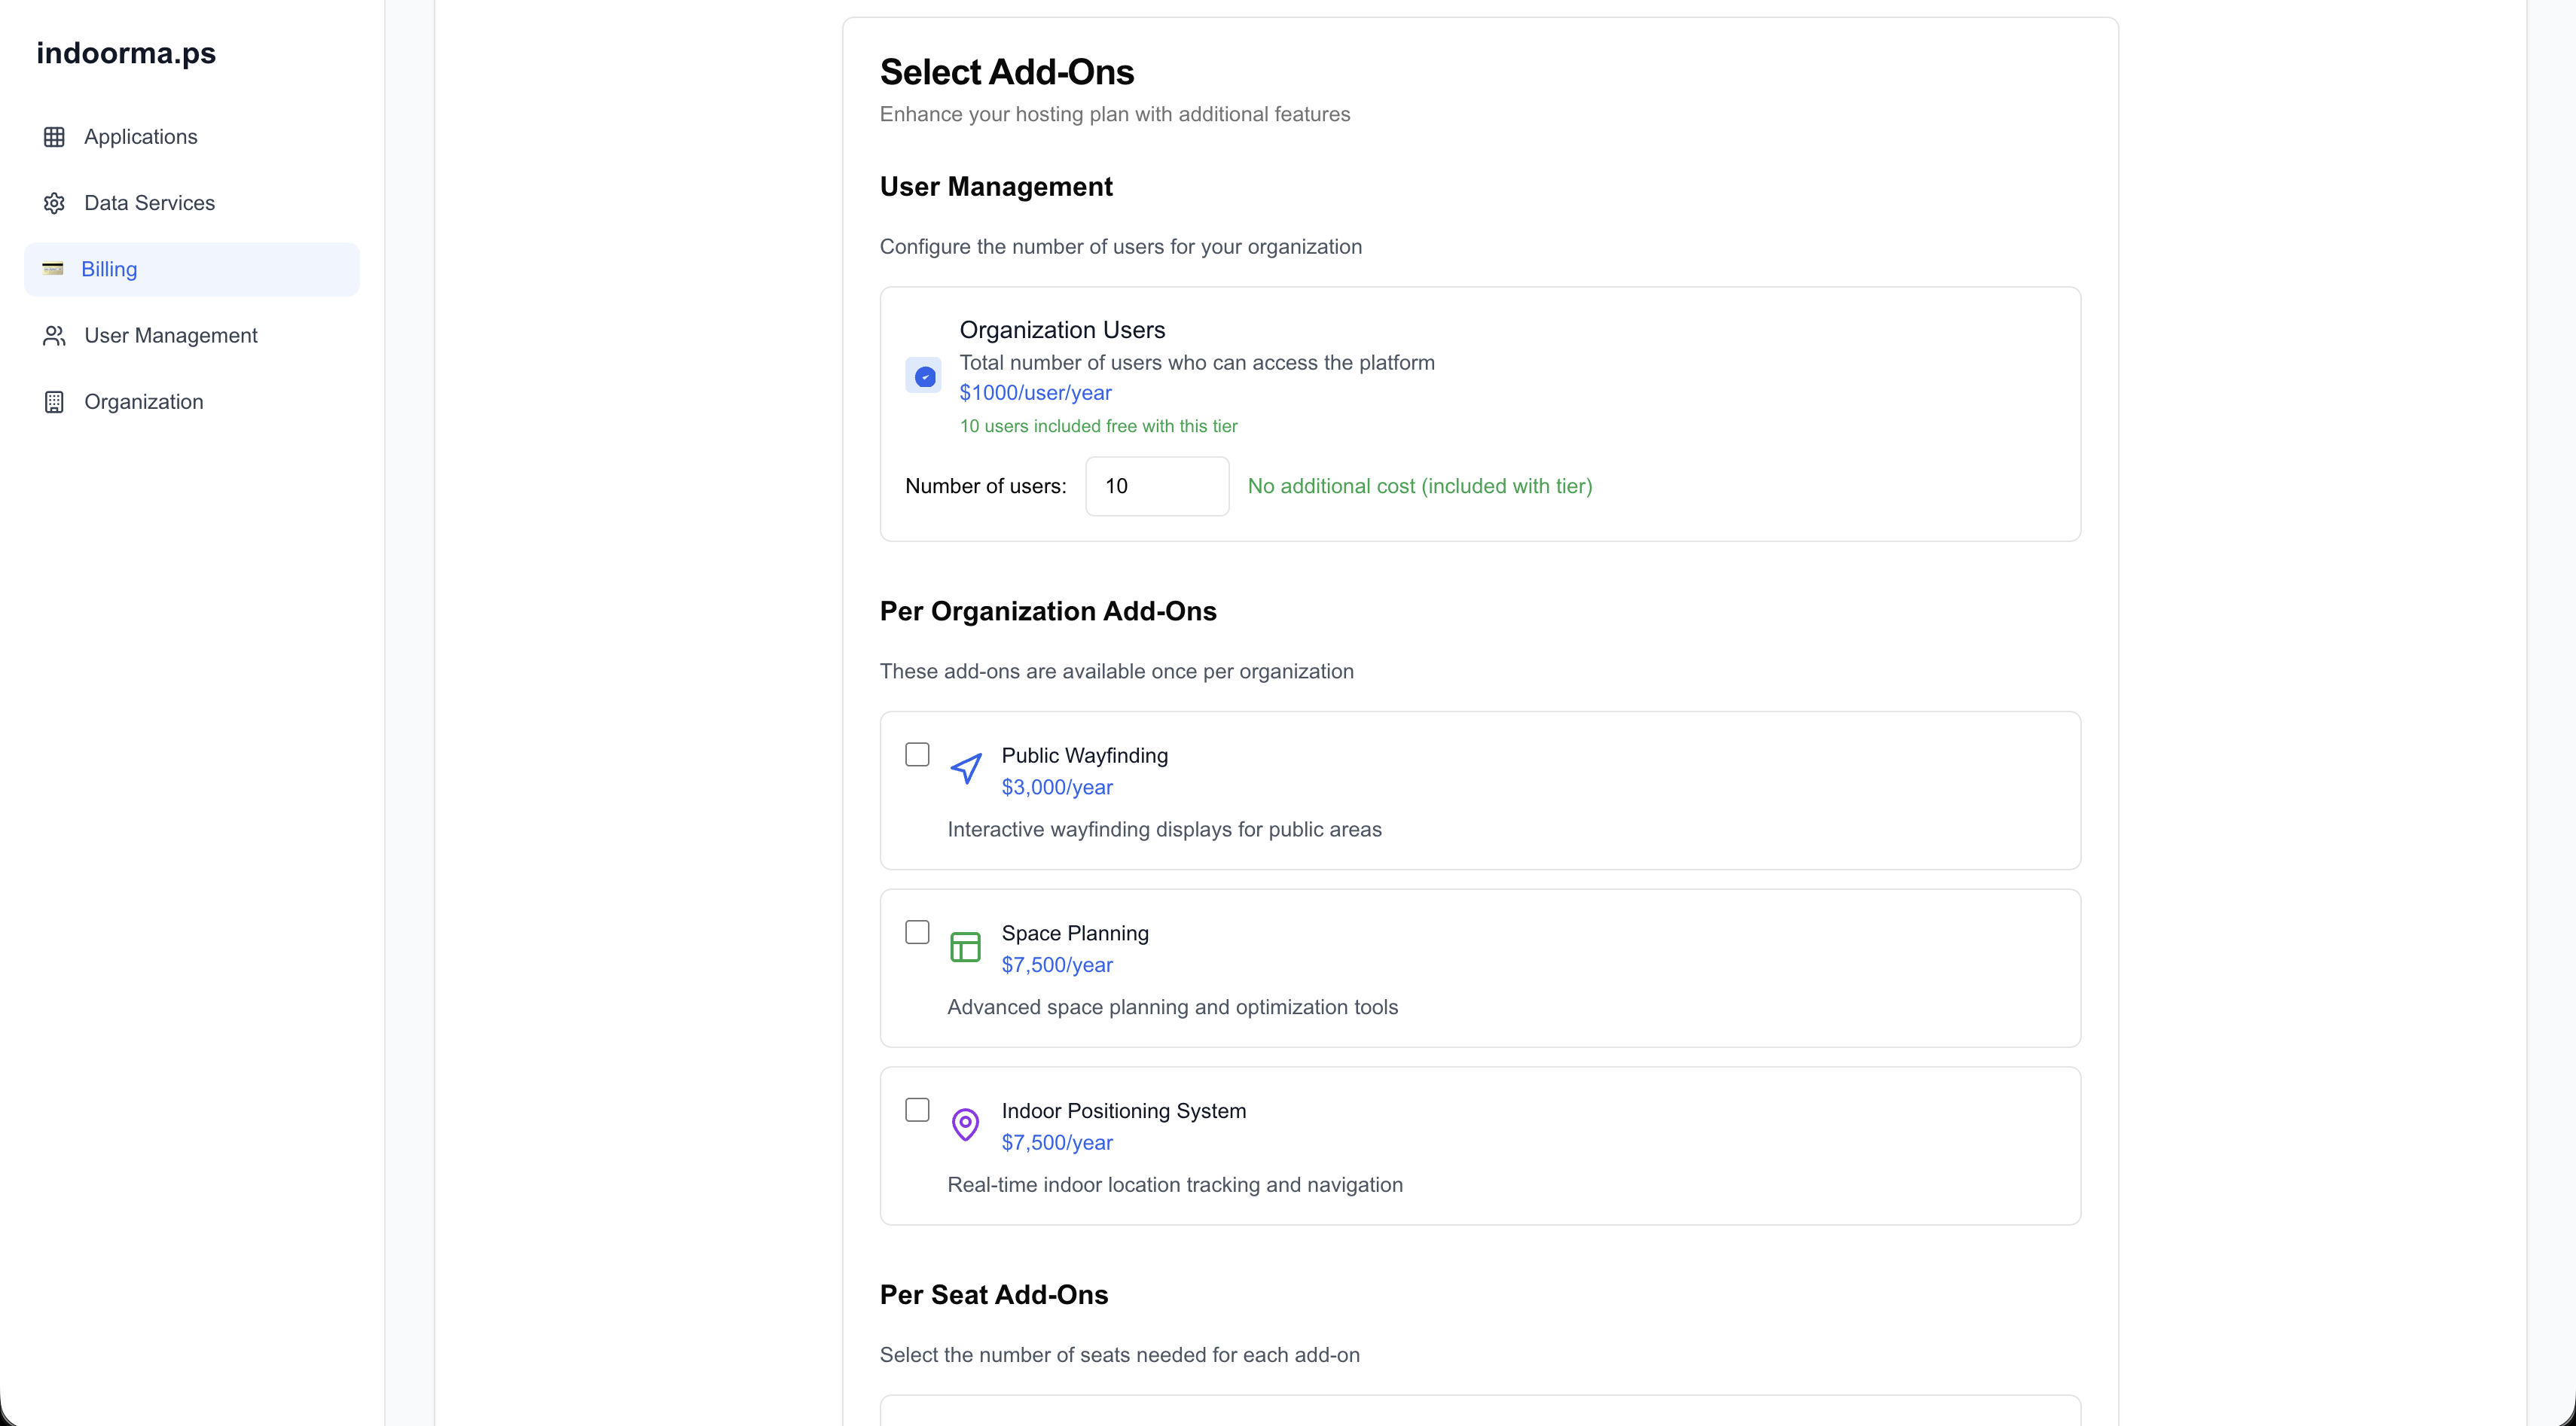This screenshot has height=1426, width=2576.
Task: Select the Billing sidebar item
Action: pyautogui.click(x=192, y=269)
